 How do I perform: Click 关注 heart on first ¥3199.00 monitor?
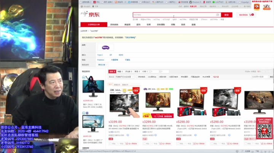120,144
